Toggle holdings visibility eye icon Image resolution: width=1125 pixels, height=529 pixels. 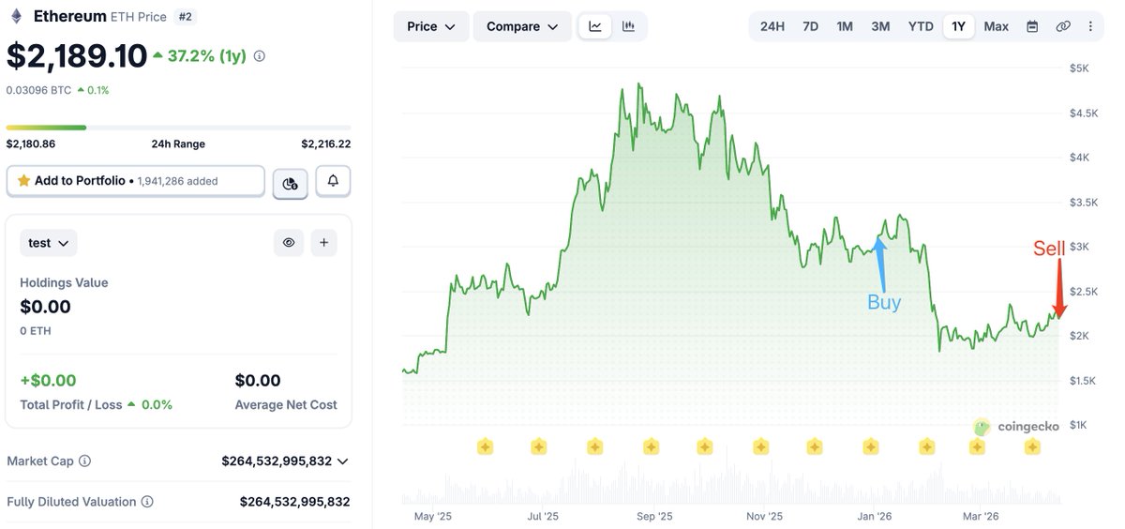[289, 243]
